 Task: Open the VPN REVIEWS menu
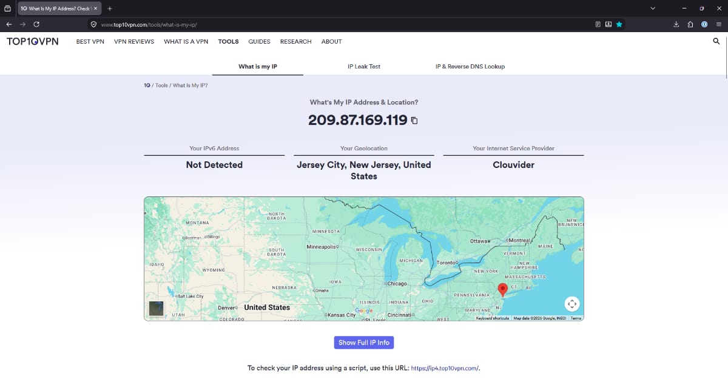point(134,42)
